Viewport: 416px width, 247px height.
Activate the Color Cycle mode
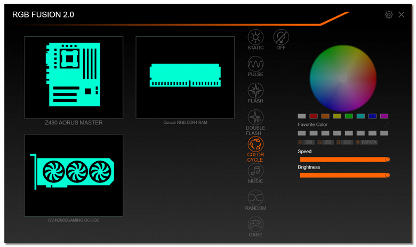tap(255, 145)
